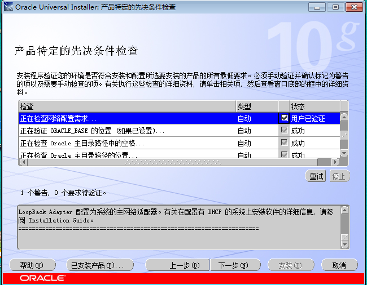
Task: Toggle checkbox for ORACLE_BASE 的位置 row
Action: 284,130
